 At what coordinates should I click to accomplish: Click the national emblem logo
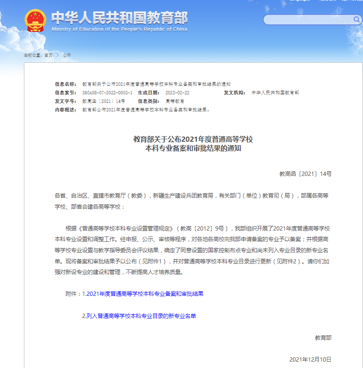(35, 21)
